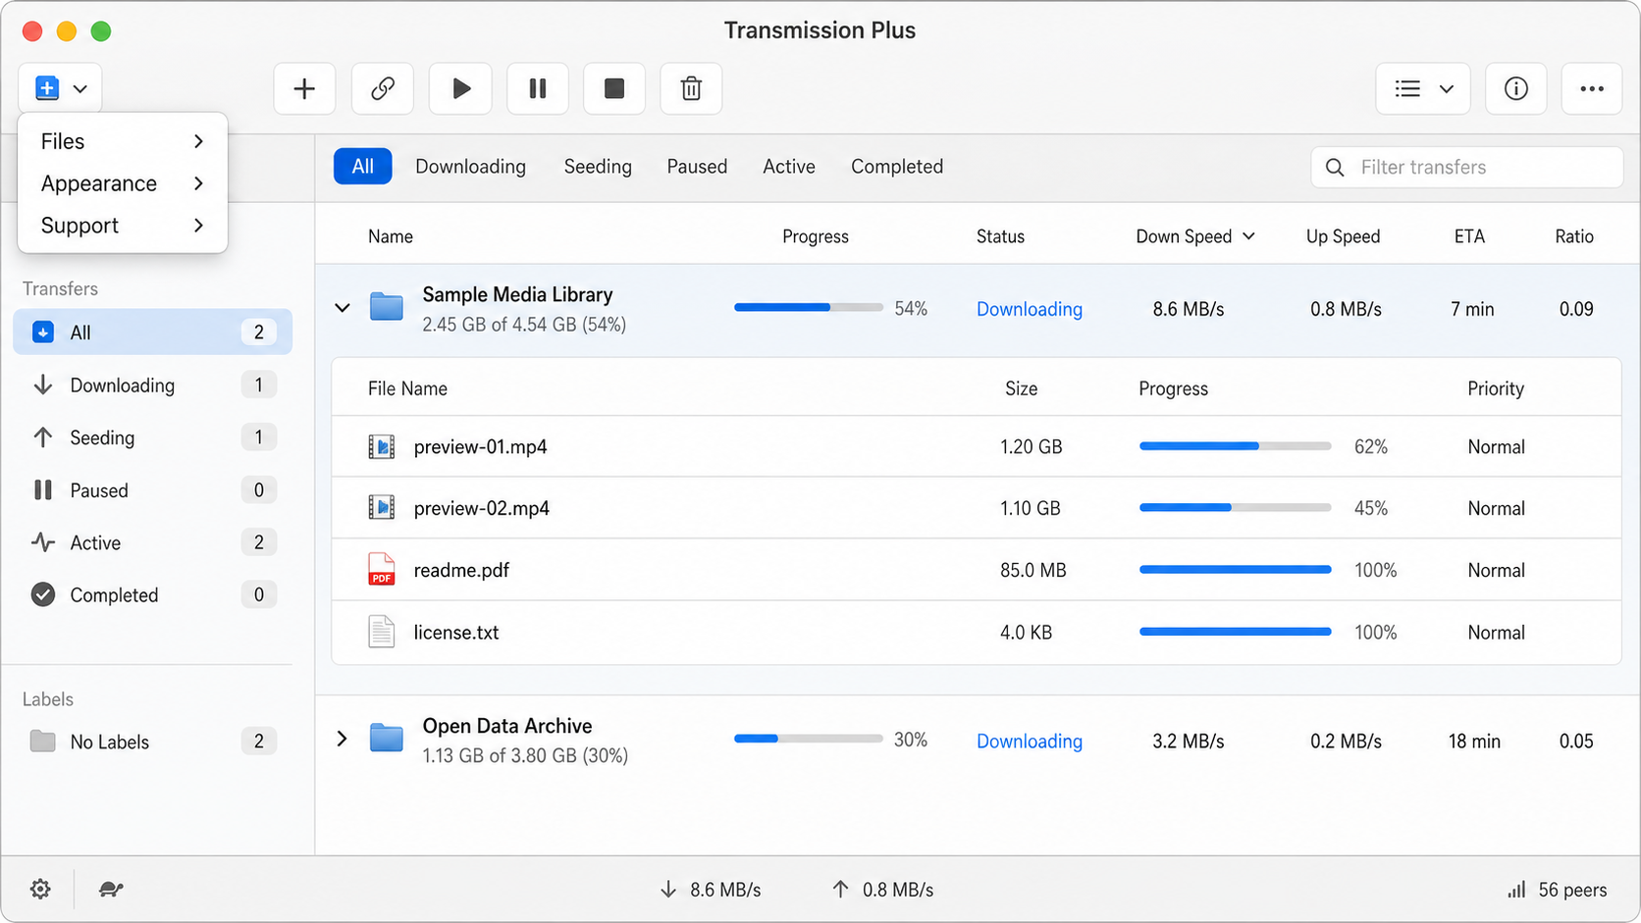
Task: Click the Sample Media Library folder icon
Action: tap(387, 307)
